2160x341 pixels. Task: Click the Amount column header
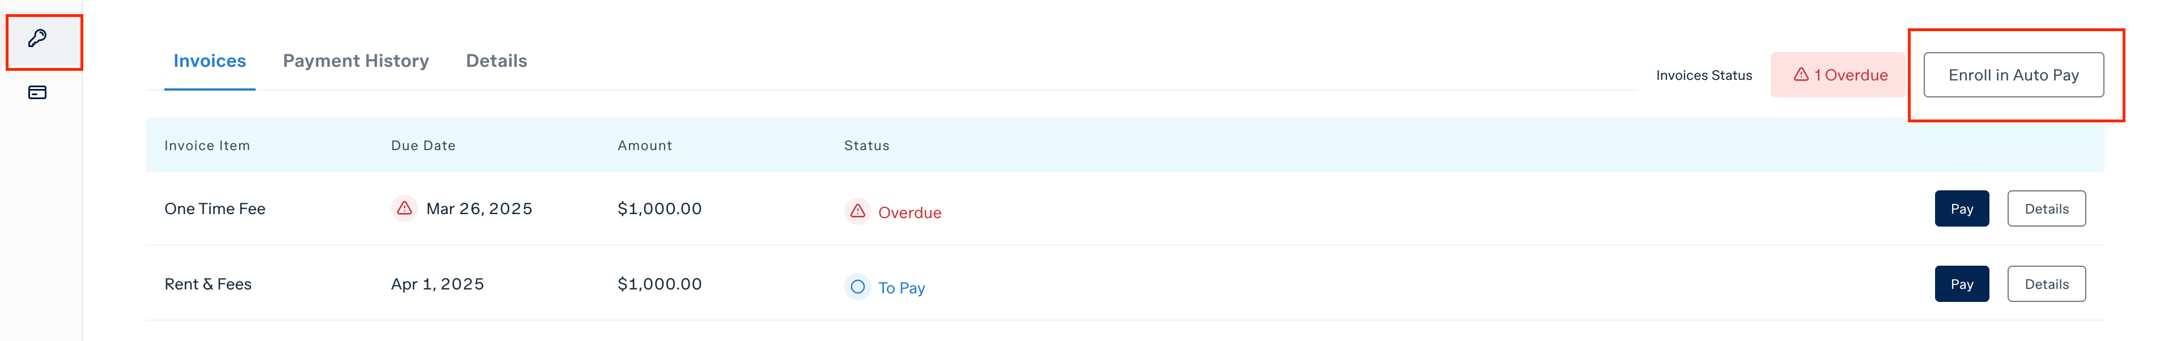(x=645, y=146)
